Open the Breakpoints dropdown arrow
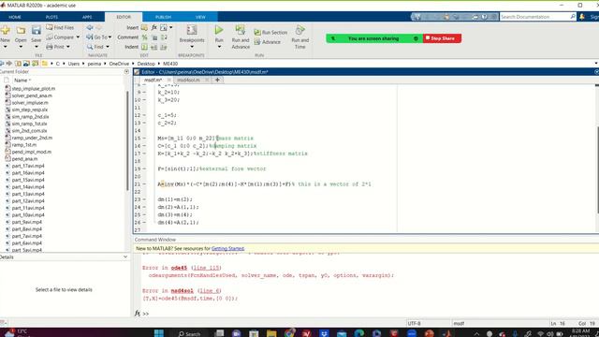This screenshot has width=599, height=337. pos(192,47)
